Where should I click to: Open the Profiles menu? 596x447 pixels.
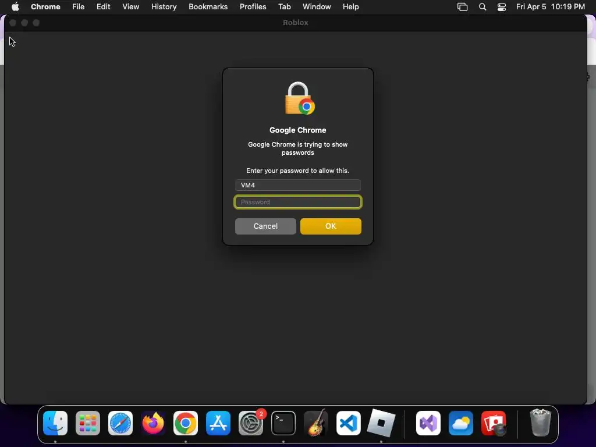pyautogui.click(x=253, y=7)
